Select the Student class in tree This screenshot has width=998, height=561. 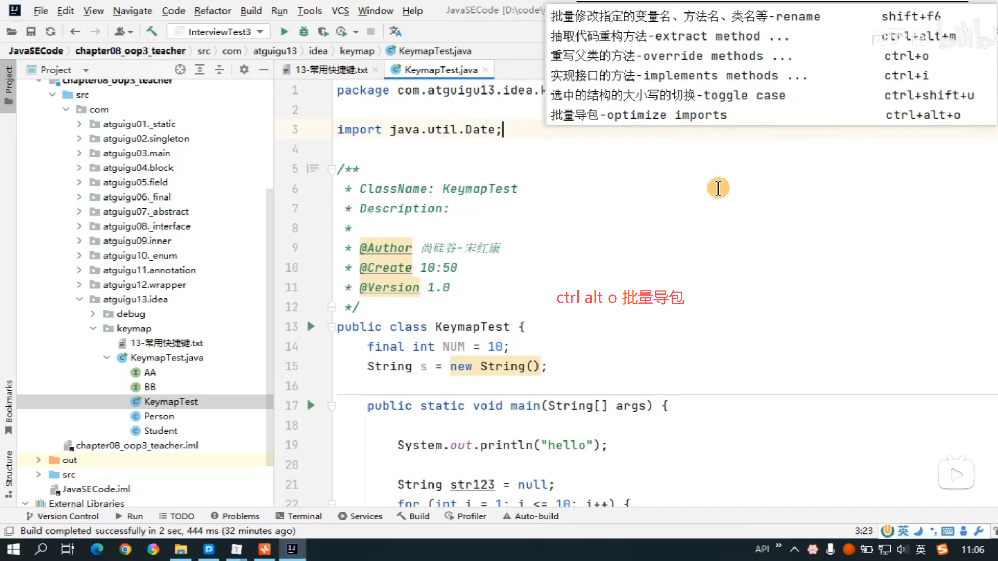pyautogui.click(x=160, y=431)
